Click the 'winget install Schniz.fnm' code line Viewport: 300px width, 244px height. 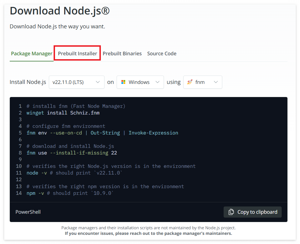[63, 113]
